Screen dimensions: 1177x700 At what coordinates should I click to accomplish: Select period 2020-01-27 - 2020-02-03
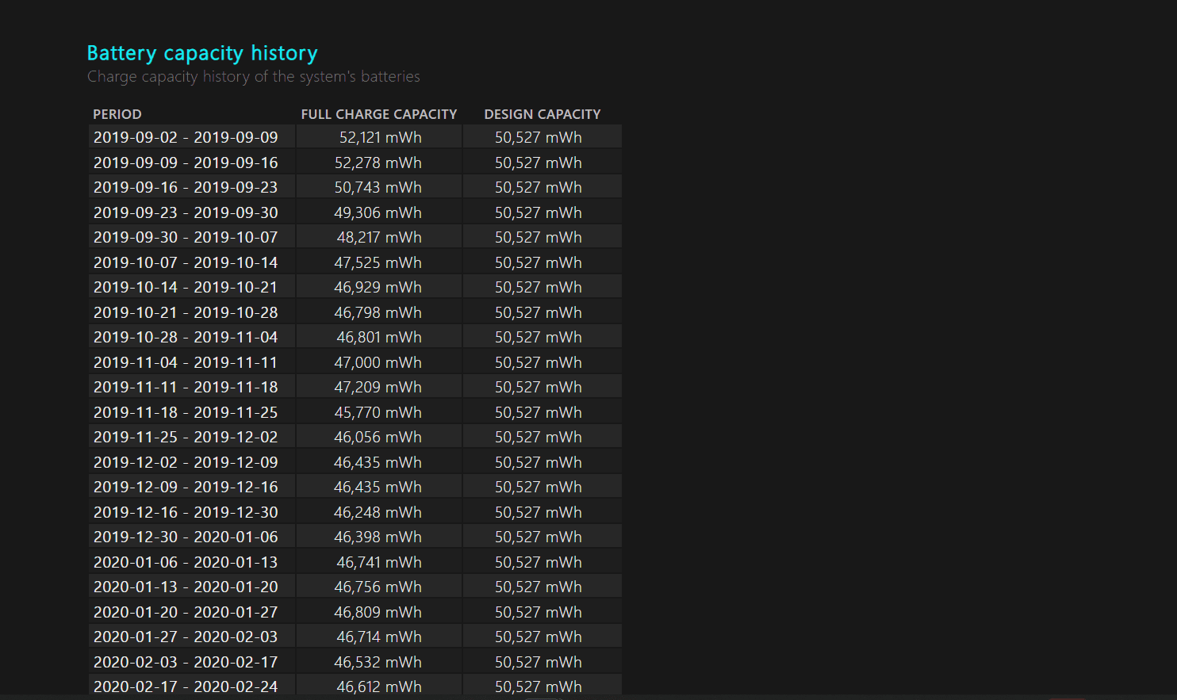[x=186, y=637]
